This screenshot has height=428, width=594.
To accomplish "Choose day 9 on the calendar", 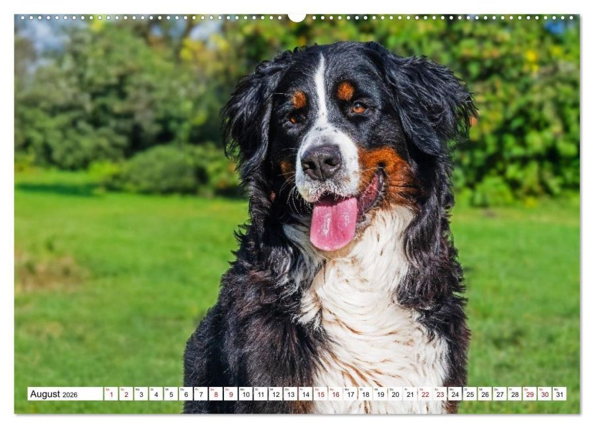I will pos(231,394).
